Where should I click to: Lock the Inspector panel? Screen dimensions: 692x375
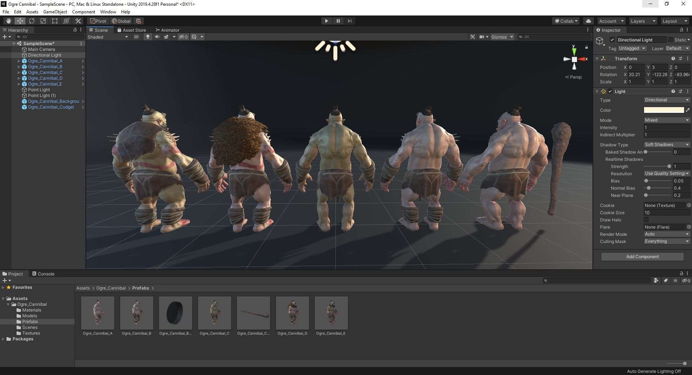[681, 30]
